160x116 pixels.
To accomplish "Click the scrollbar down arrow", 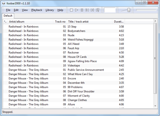I will click(x=155, y=106).
